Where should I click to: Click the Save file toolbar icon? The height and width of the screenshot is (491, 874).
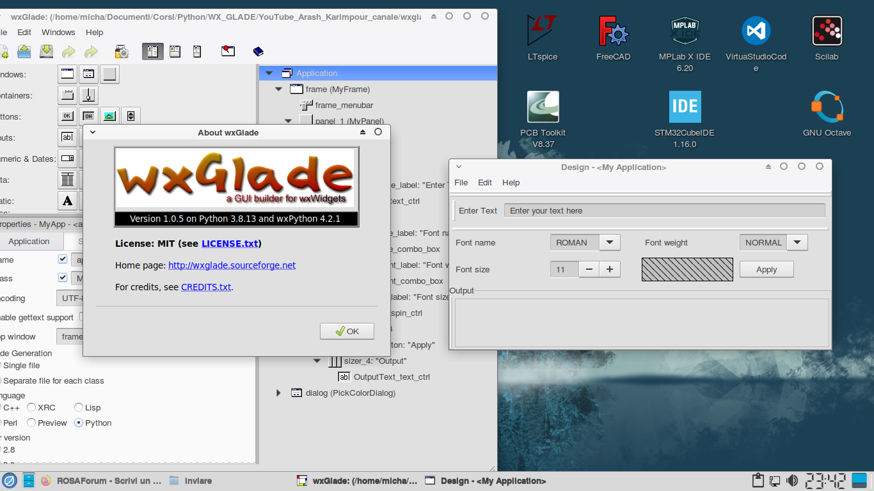coord(47,52)
